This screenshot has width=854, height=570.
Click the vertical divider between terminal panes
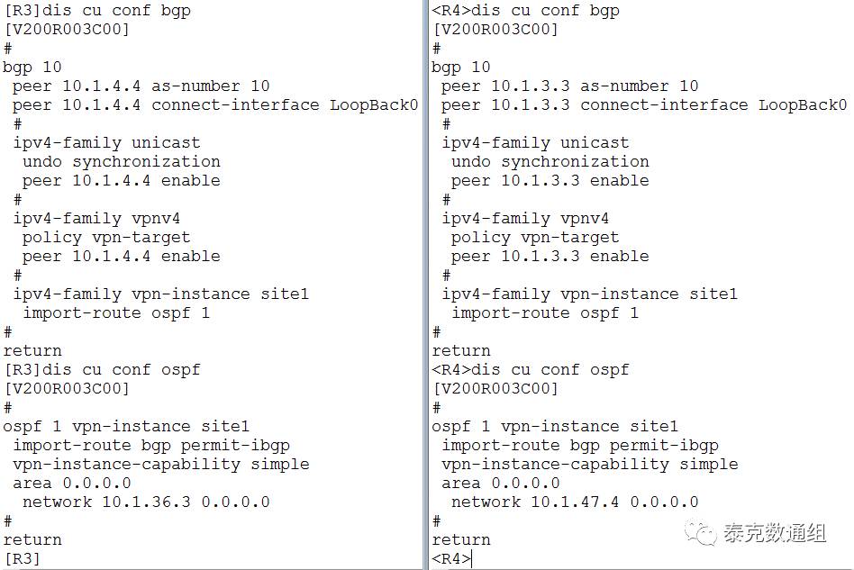(x=425, y=285)
